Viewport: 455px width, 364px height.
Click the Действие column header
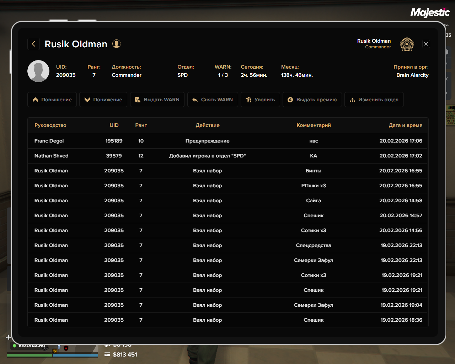point(207,125)
